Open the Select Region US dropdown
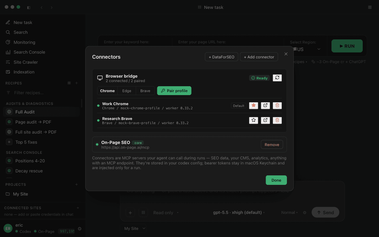 [x=306, y=49]
